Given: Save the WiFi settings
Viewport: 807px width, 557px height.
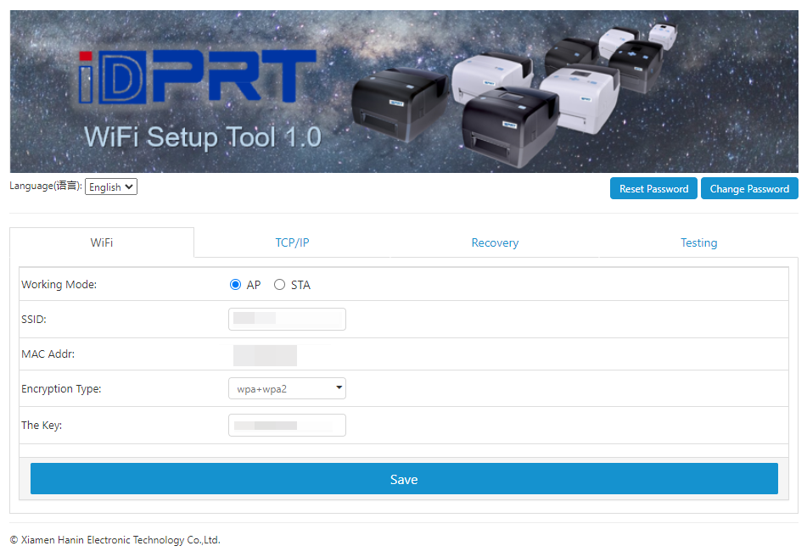Looking at the screenshot, I should click(x=404, y=479).
